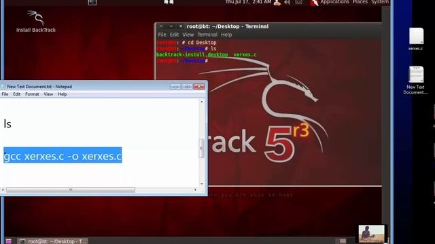Open the New Text Document desktop icon
The height and width of the screenshot is (244, 435).
pos(416,80)
